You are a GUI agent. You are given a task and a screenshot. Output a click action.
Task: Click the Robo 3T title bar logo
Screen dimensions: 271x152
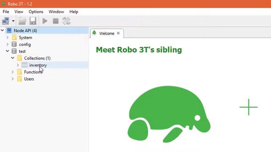coord(3,4)
